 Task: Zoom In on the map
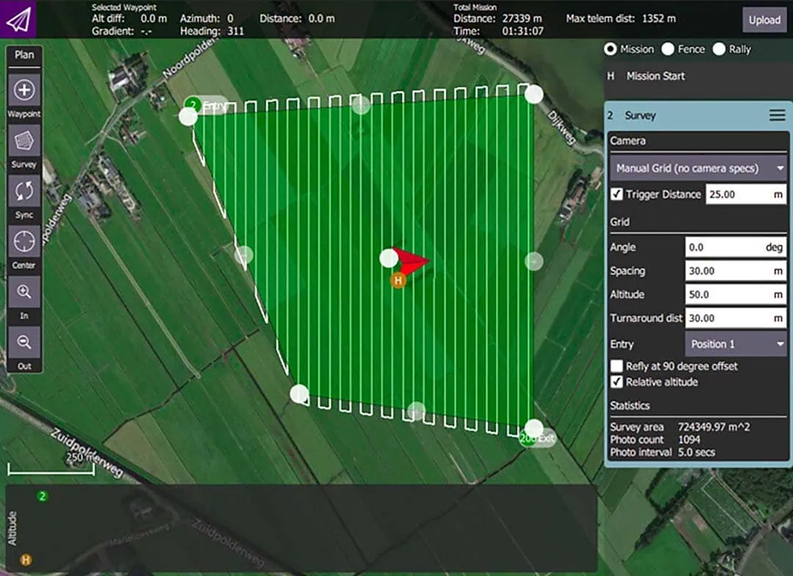(x=23, y=292)
